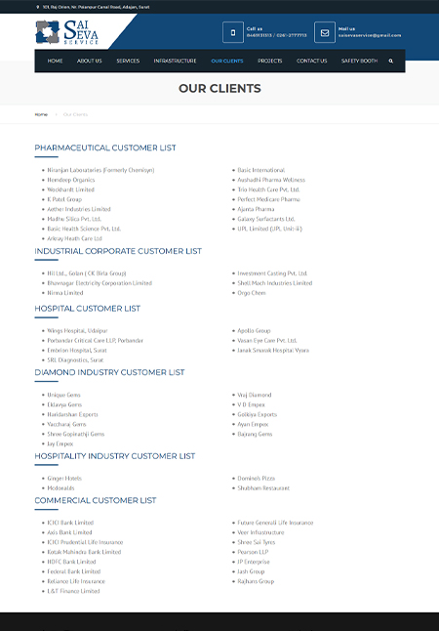439x631 pixels.
Task: Open the Safety Booth menu item
Action: point(359,62)
